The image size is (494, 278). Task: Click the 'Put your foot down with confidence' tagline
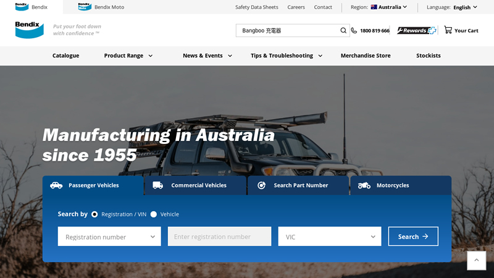click(x=77, y=30)
